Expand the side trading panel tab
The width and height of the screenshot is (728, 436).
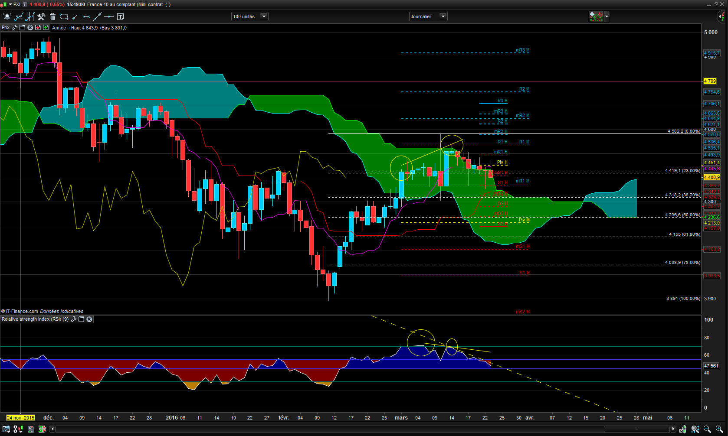click(x=721, y=17)
